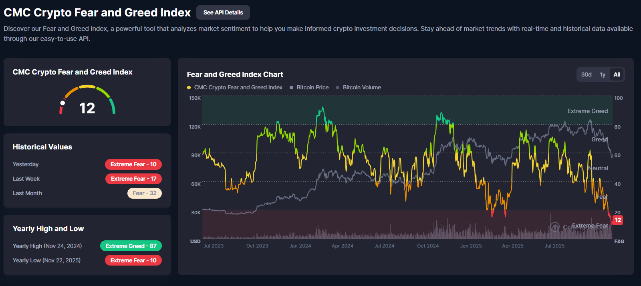Click the Extreme Greed zone label in the chart
Image resolution: width=641 pixels, height=286 pixels.
click(x=587, y=111)
